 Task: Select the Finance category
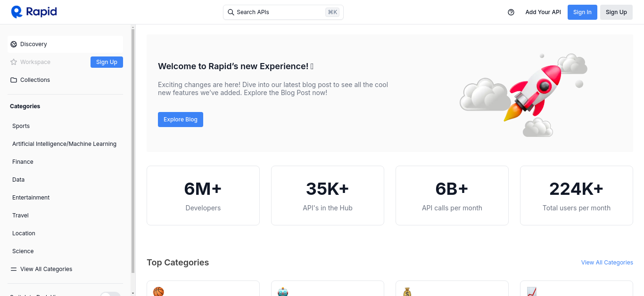click(x=23, y=162)
